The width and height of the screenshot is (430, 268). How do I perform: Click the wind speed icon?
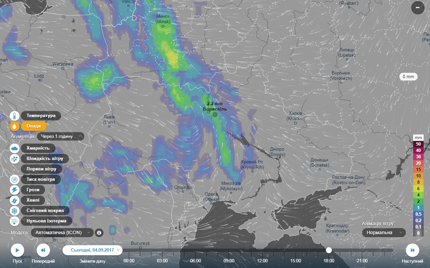(15, 159)
